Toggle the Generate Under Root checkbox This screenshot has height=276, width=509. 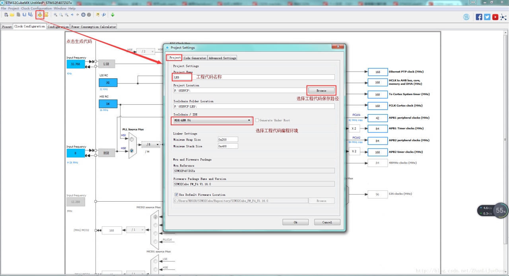257,120
